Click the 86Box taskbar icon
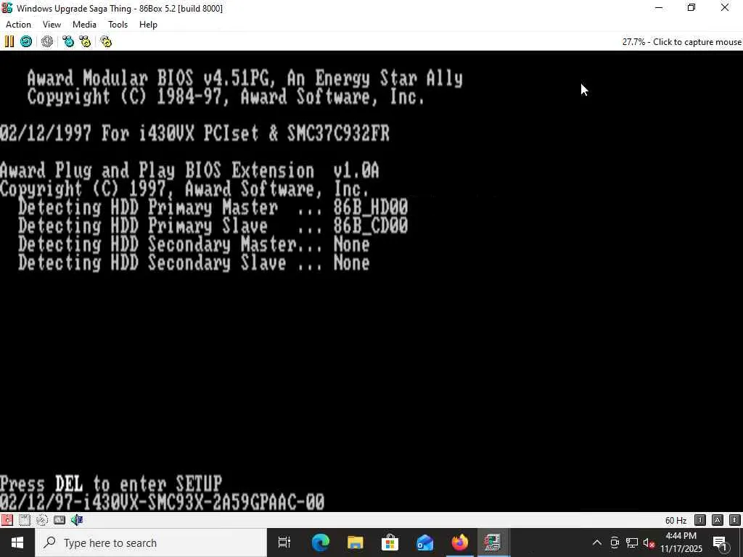Viewport: 743px width, 557px height. coord(493,542)
